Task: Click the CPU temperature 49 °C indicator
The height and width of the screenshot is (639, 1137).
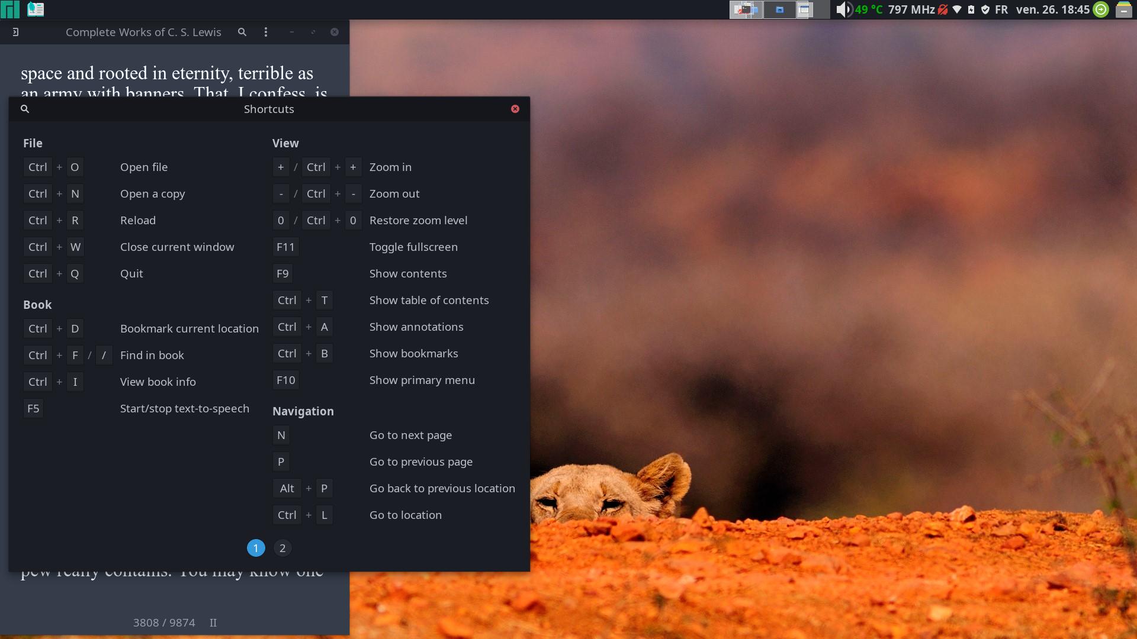Action: [x=869, y=9]
